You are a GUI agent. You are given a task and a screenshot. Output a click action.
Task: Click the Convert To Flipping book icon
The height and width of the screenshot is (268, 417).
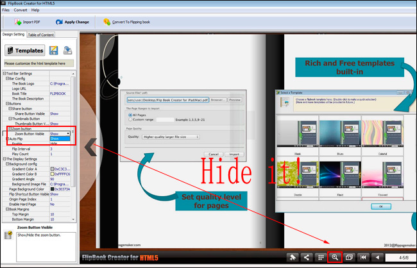coord(106,22)
